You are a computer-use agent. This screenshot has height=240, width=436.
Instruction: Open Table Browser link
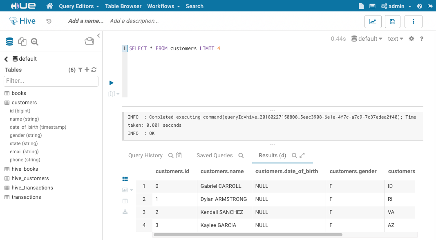(123, 6)
